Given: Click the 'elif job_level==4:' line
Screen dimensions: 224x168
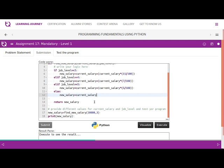Looking at the screenshot, I should coord(67,77).
